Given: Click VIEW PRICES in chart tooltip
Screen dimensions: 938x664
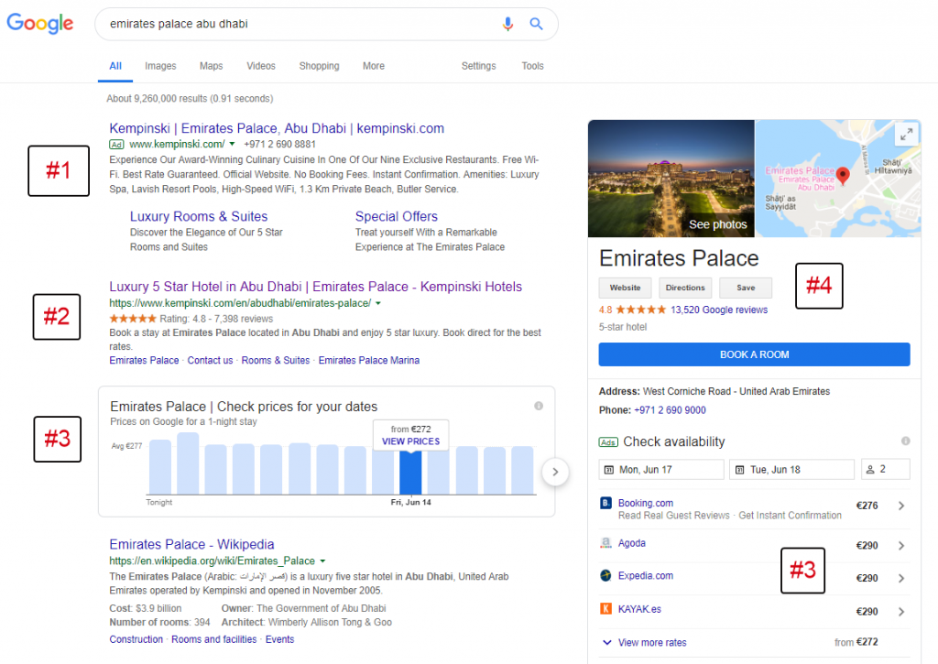Looking at the screenshot, I should point(411,441).
